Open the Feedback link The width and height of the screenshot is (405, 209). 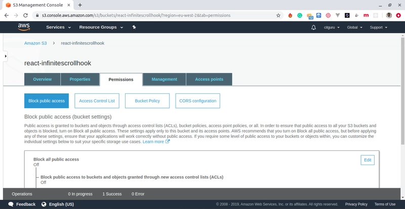[x=26, y=204]
